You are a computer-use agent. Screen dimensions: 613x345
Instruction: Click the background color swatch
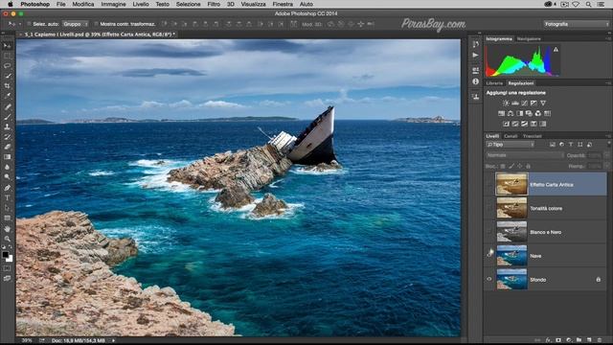[x=10, y=259]
